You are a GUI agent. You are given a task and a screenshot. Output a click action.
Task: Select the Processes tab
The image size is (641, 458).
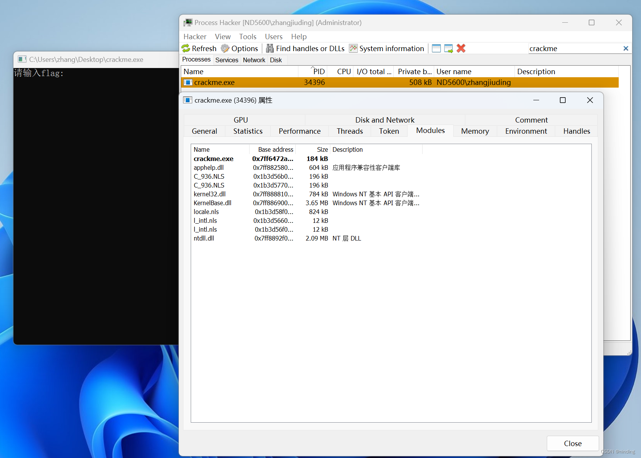[196, 59]
